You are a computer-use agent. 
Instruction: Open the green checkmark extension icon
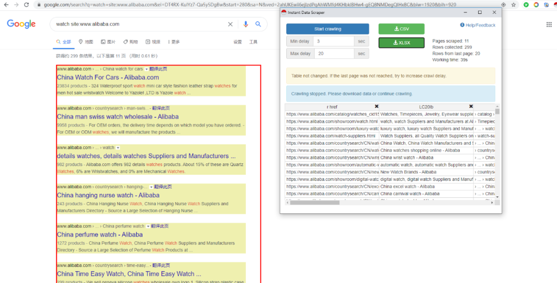(526, 5)
